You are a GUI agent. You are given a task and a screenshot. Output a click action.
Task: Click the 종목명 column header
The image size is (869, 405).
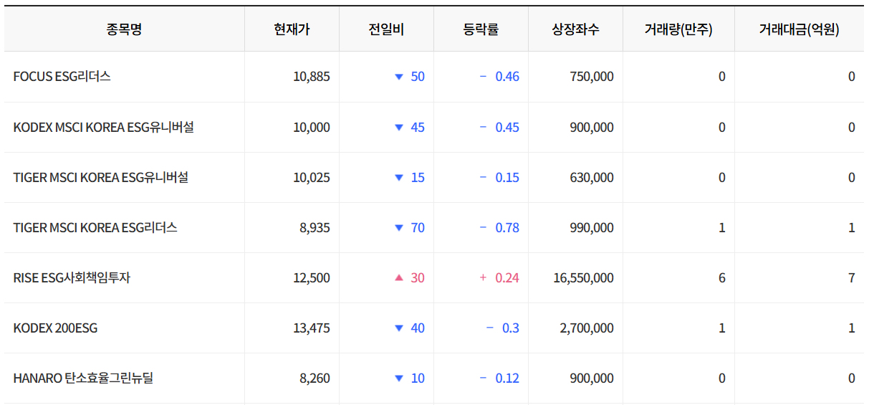point(124,29)
